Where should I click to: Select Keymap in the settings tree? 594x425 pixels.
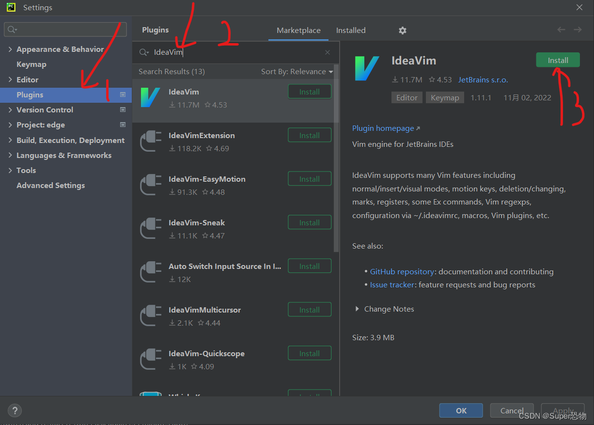[x=31, y=64]
